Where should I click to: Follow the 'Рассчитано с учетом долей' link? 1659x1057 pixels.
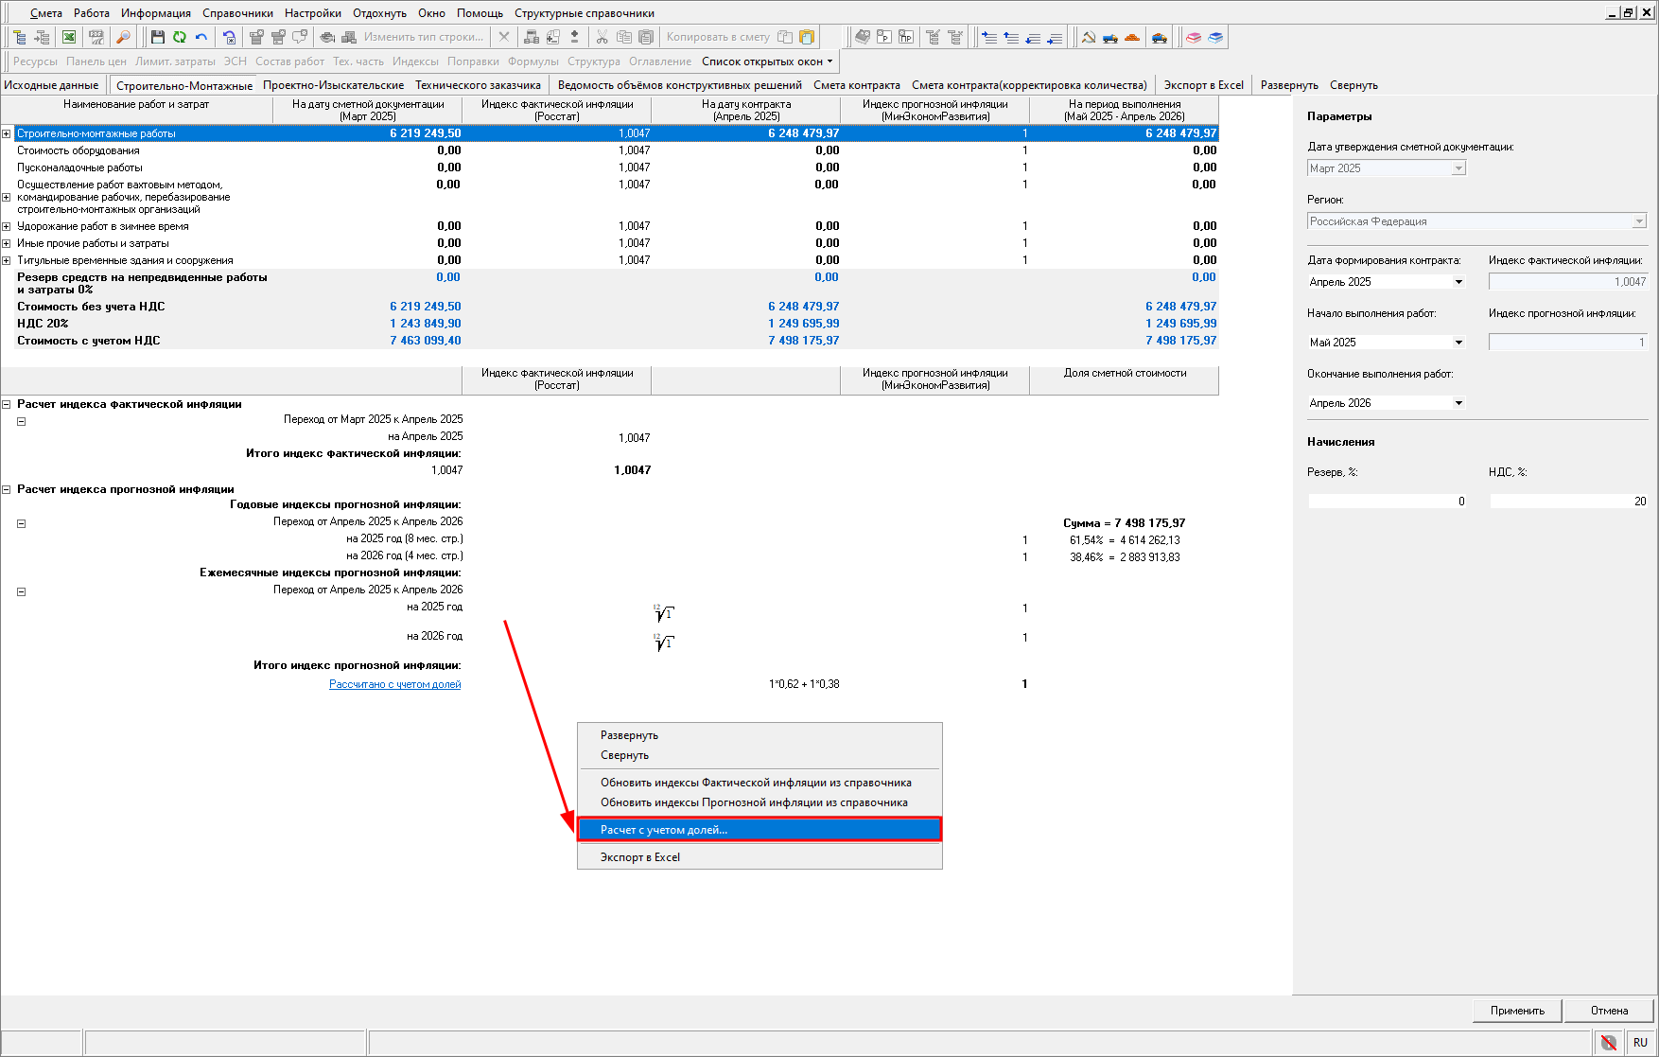click(x=394, y=684)
